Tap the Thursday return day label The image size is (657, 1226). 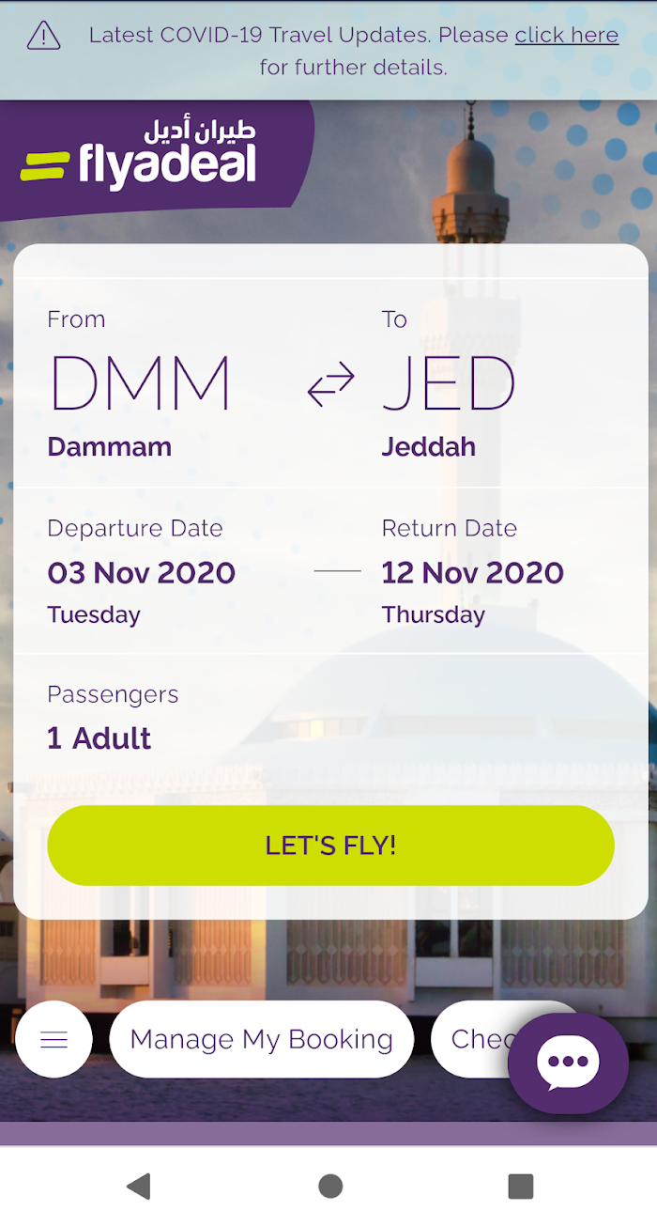[x=434, y=615]
